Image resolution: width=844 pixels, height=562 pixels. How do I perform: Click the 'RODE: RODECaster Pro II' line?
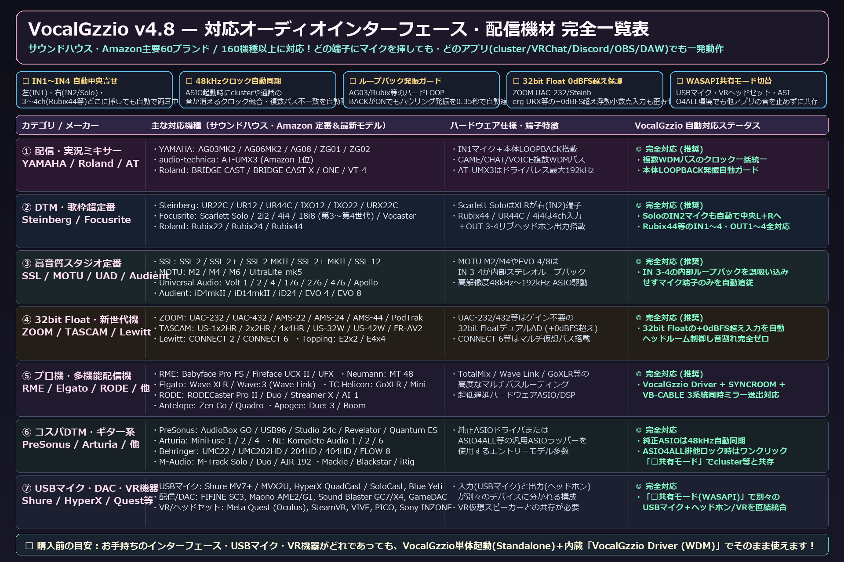coord(255,395)
